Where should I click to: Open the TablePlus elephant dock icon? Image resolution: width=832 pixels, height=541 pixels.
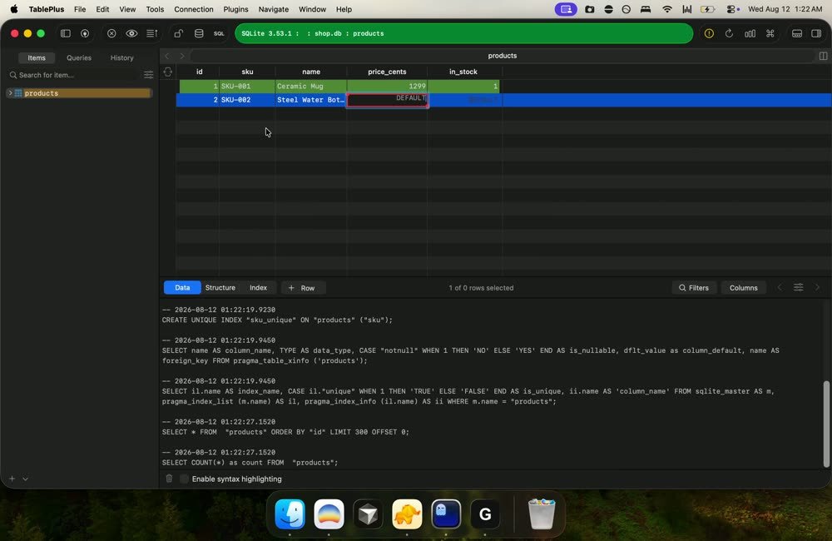(x=407, y=514)
